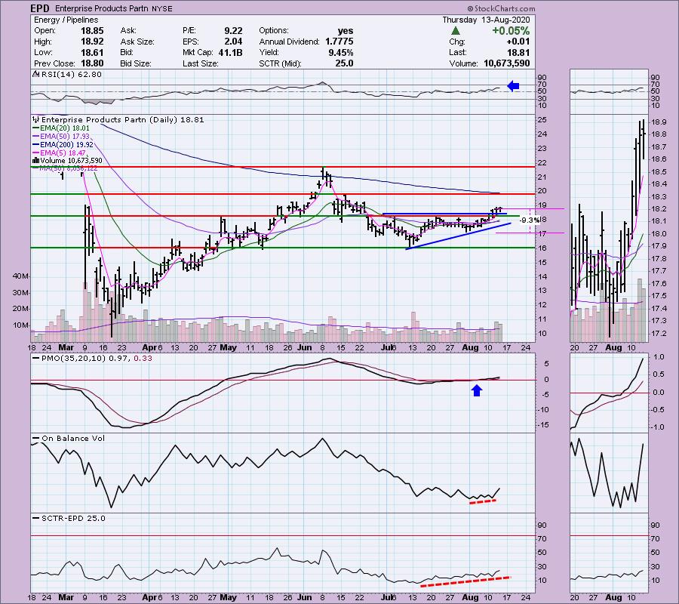The image size is (679, 604).
Task: Click the chart icon beside RSI(14)
Action: coord(35,74)
